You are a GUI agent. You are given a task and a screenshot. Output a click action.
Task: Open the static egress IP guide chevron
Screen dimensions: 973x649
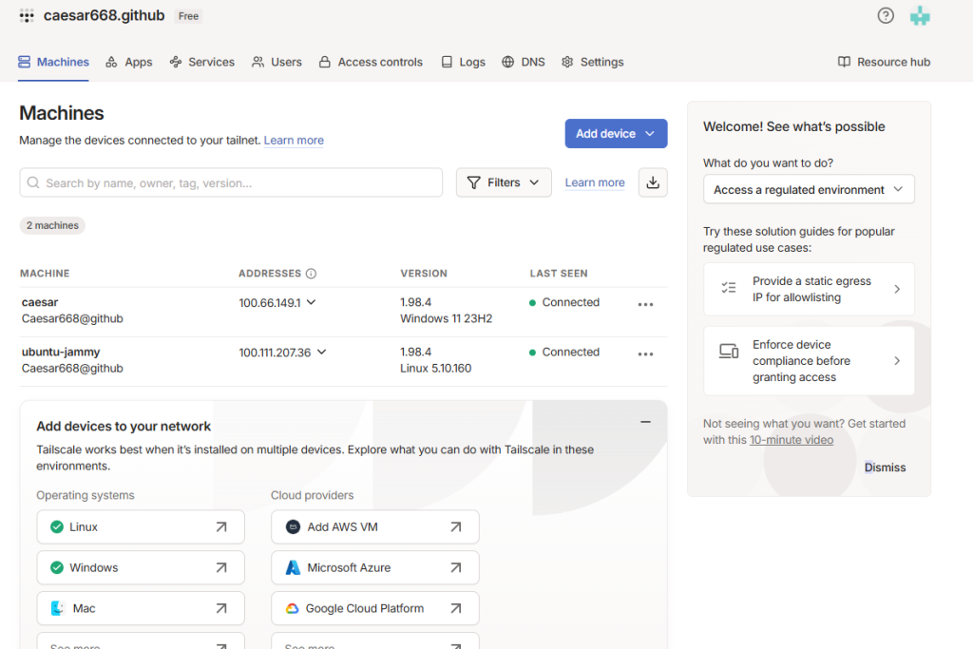[x=897, y=289]
